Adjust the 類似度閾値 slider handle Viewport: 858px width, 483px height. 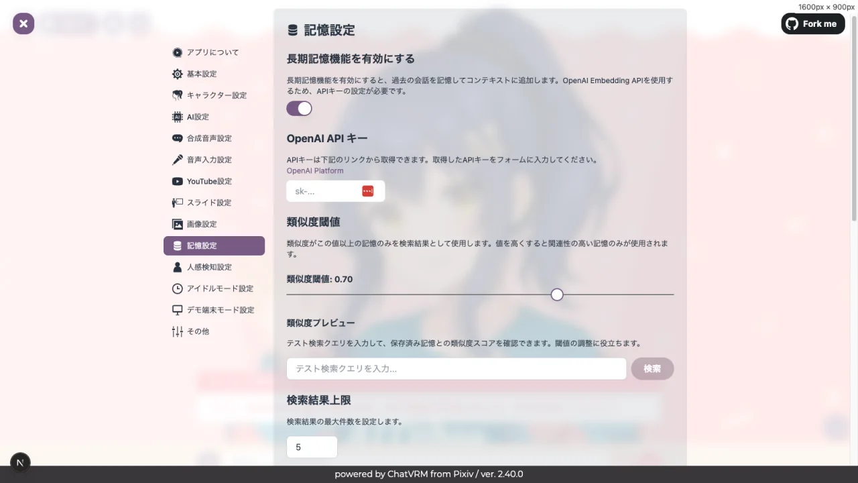click(557, 294)
